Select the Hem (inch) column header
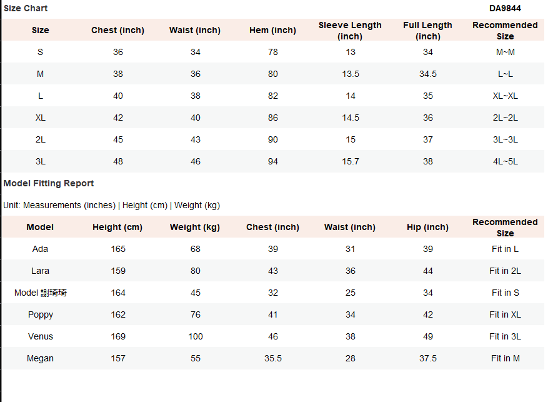Image resolution: width=553 pixels, height=402 pixels. [272, 30]
